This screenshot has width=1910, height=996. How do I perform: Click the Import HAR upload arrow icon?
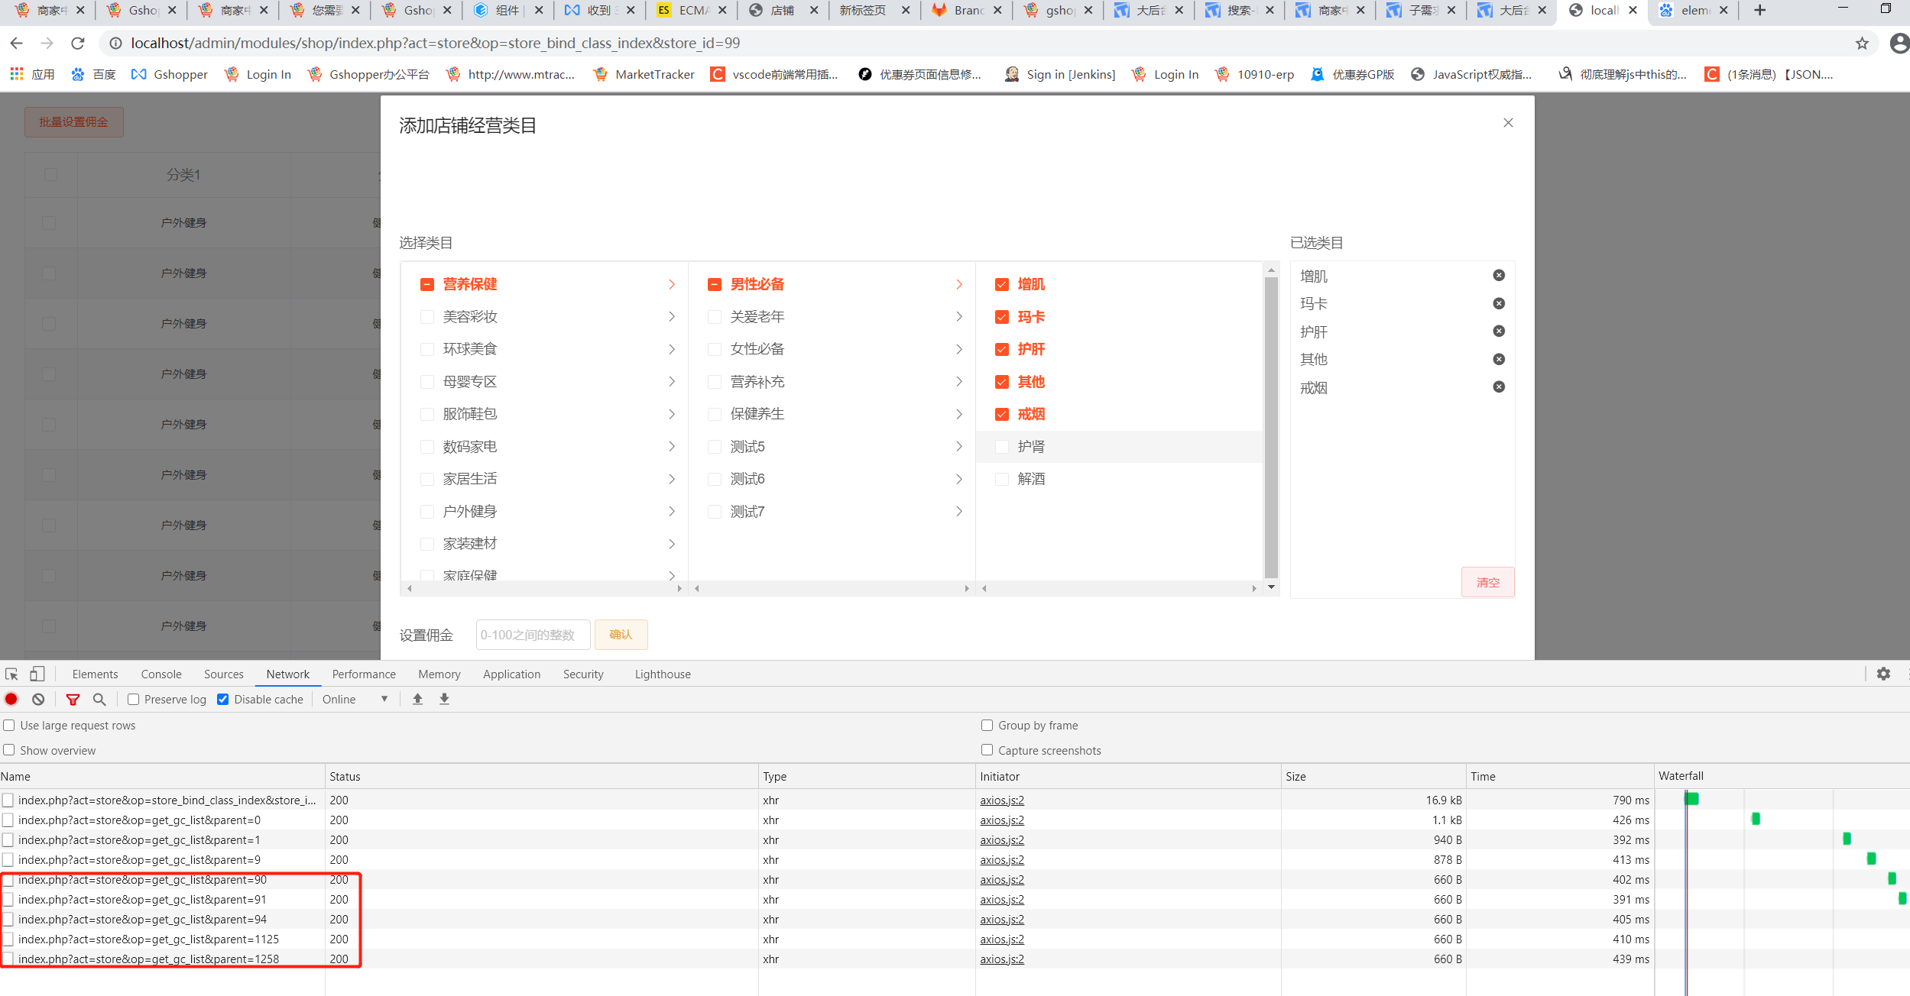pyautogui.click(x=417, y=699)
